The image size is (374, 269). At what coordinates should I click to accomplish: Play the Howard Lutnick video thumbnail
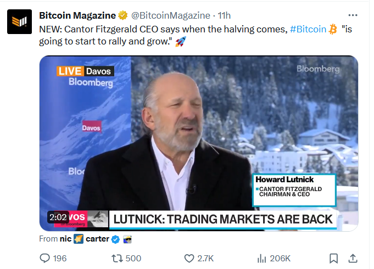point(198,143)
